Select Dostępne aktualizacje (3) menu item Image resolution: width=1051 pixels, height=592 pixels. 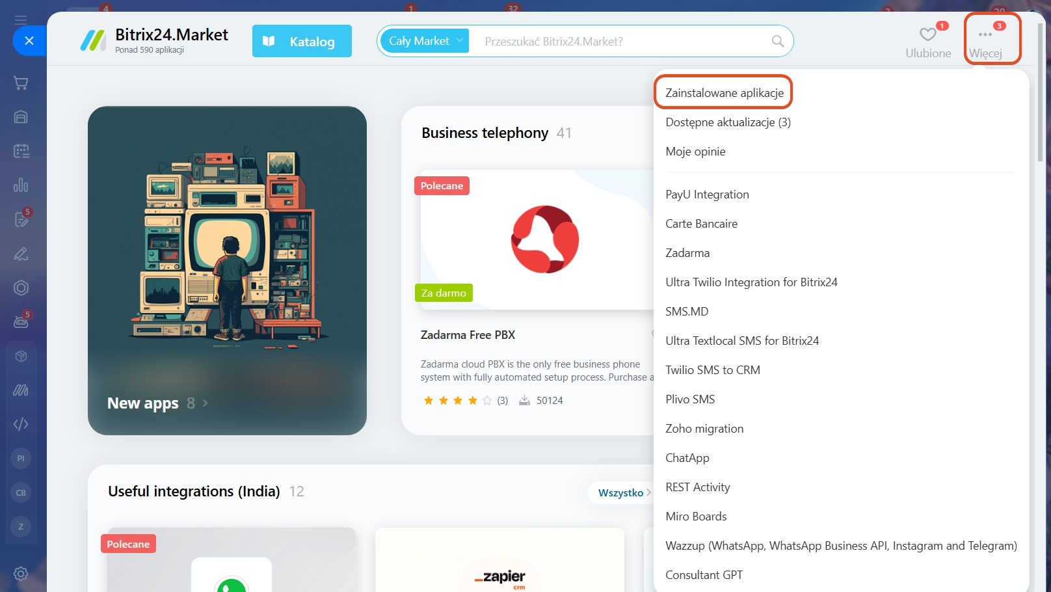pyautogui.click(x=728, y=122)
